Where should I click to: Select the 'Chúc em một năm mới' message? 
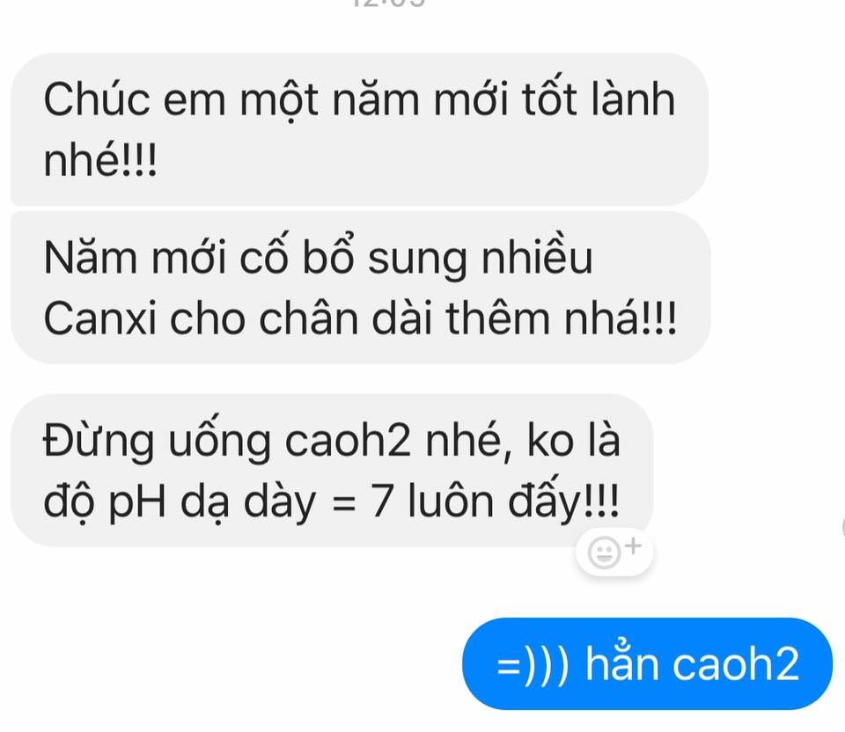click(359, 129)
